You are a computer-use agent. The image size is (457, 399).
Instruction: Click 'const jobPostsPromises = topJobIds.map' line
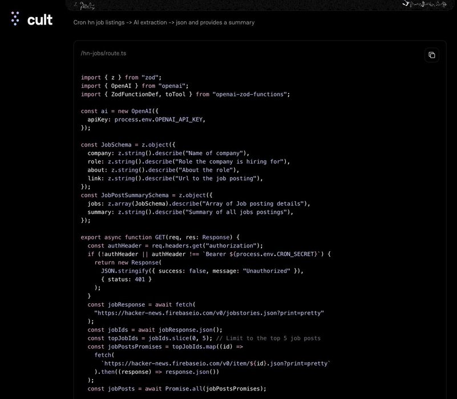click(165, 347)
